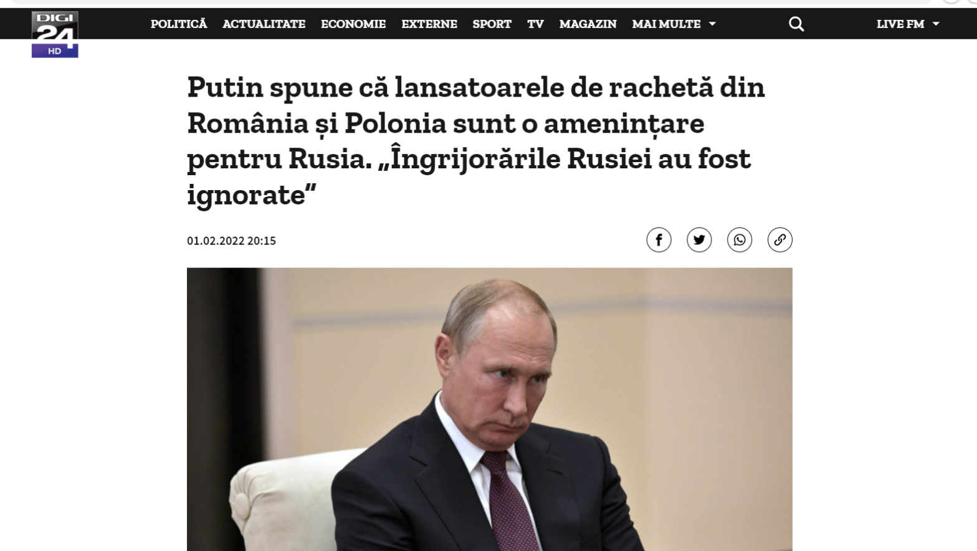This screenshot has height=551, width=977.
Task: Open the Actualitate section
Action: tap(264, 24)
